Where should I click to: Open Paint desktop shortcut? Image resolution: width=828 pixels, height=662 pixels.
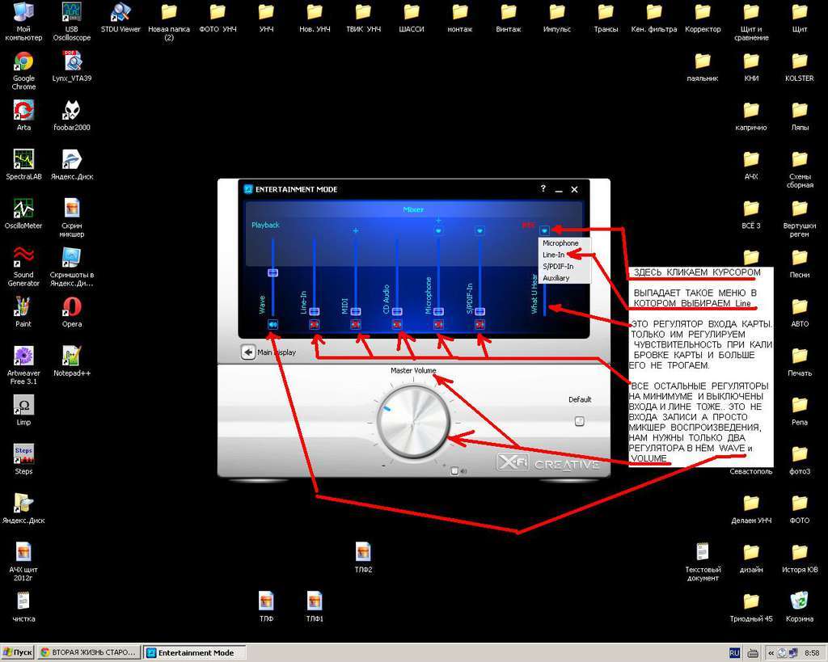click(x=23, y=312)
